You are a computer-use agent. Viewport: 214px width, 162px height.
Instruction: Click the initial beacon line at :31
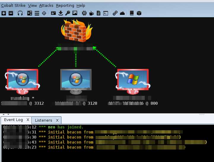click(x=93, y=132)
